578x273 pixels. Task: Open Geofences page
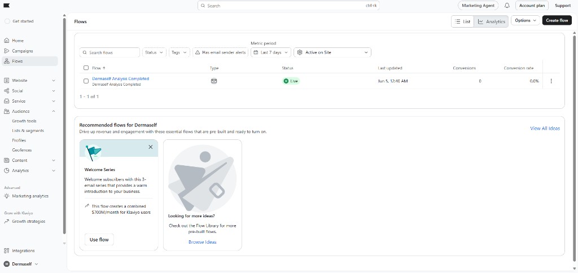pos(22,150)
